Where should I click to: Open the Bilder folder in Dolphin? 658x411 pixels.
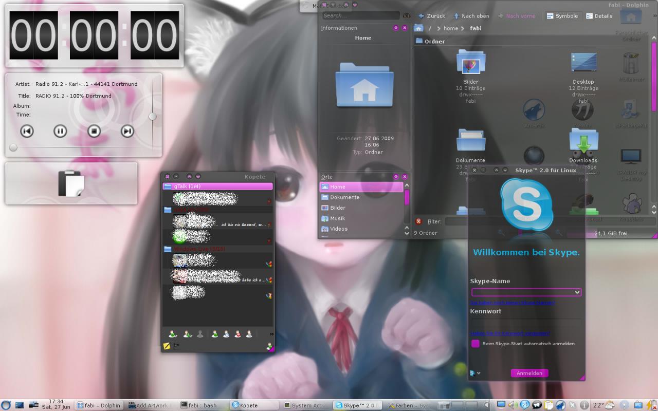pos(470,63)
